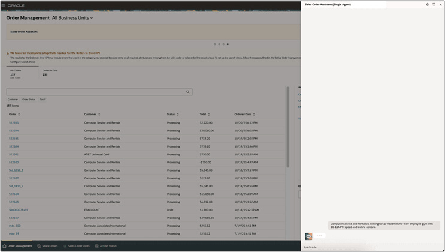Screen dimensions: 445x252
Task: Sort by Customer column
Action: 99,115
